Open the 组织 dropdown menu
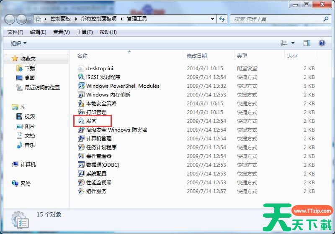The height and width of the screenshot is (234, 335). pos(18,43)
